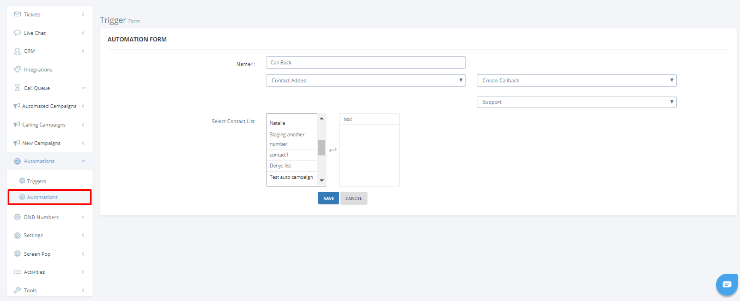740x301 pixels.
Task: Click the Tools wrench icon
Action: tap(17, 290)
